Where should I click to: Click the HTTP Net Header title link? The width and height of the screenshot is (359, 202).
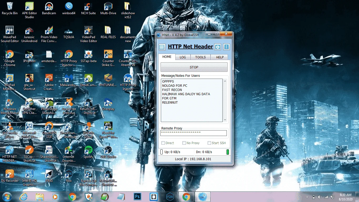click(191, 47)
